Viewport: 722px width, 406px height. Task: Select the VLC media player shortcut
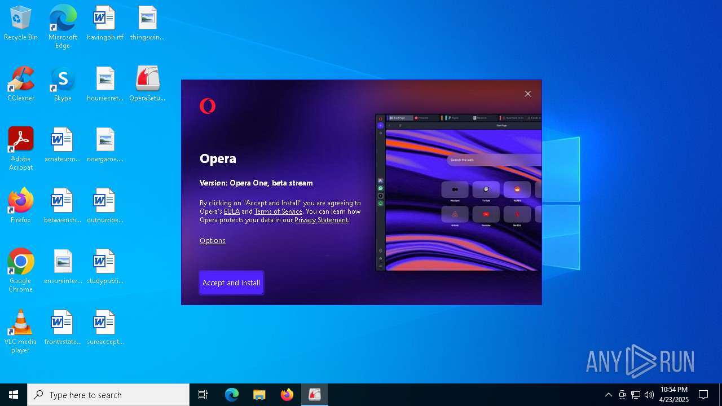click(x=21, y=332)
